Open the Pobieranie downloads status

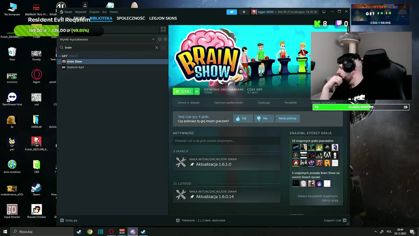(201, 220)
